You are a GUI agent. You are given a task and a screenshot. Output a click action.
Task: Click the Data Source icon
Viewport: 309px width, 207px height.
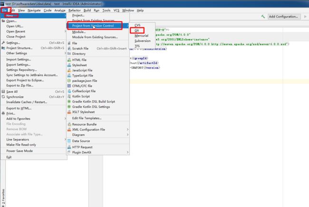click(69, 141)
